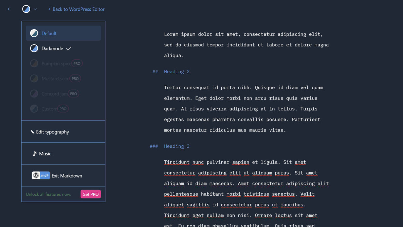Click the music note icon

point(34,153)
